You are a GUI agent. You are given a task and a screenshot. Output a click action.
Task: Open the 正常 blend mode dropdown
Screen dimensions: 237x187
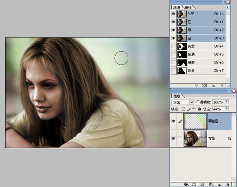pos(192,102)
